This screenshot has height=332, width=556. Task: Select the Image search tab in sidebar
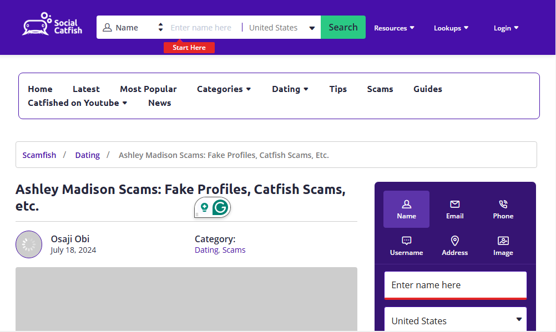click(x=503, y=246)
